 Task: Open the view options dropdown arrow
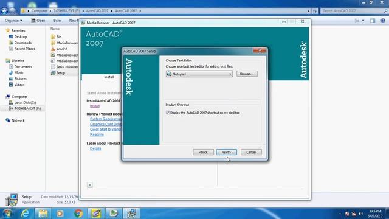coord(363,21)
